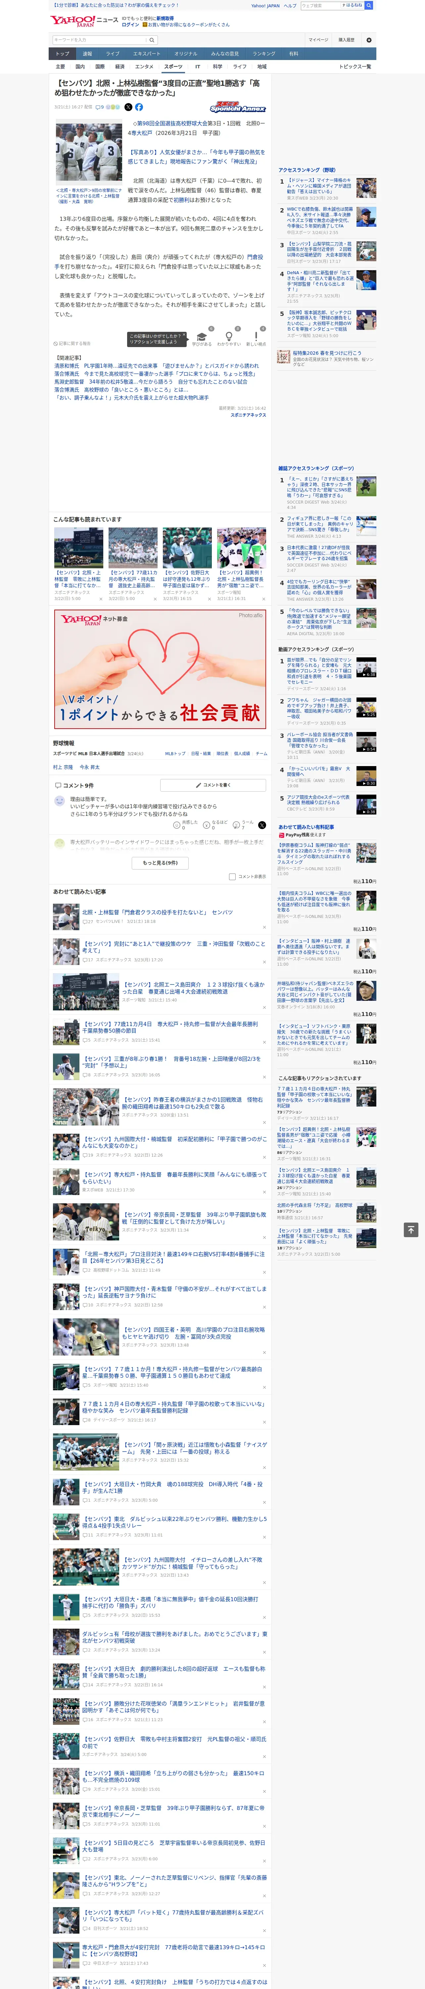Screen dimensions: 425x1989
Task: Open article 東北 ダルビッシュ以来22年ぶりセンバツ勝利
Action: (175, 1522)
